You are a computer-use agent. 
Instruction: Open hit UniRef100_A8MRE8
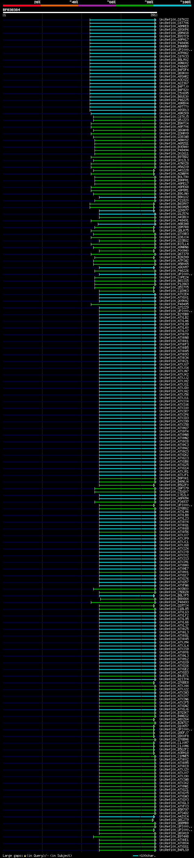click(x=174, y=26)
